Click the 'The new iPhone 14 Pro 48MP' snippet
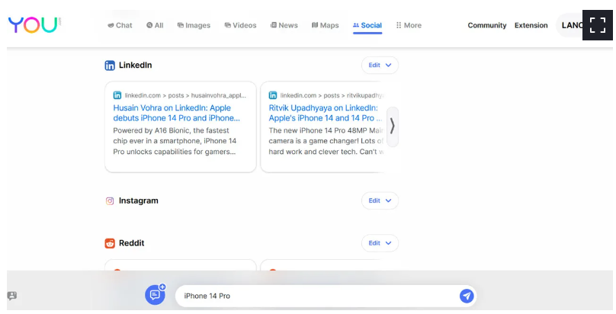This screenshot has height=314, width=616. 326,141
